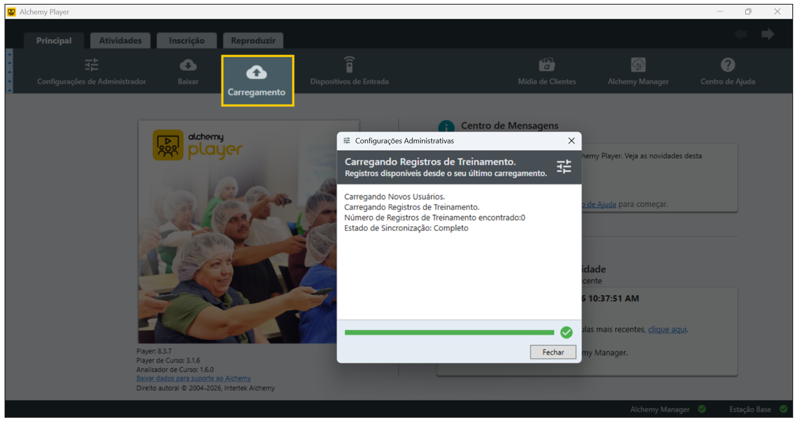Click the green sync progress bar
The image size is (797, 421).
tap(449, 333)
